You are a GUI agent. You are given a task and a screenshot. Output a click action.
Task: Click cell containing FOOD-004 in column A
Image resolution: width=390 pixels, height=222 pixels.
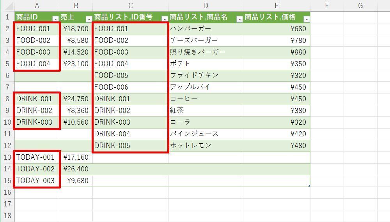37,64
